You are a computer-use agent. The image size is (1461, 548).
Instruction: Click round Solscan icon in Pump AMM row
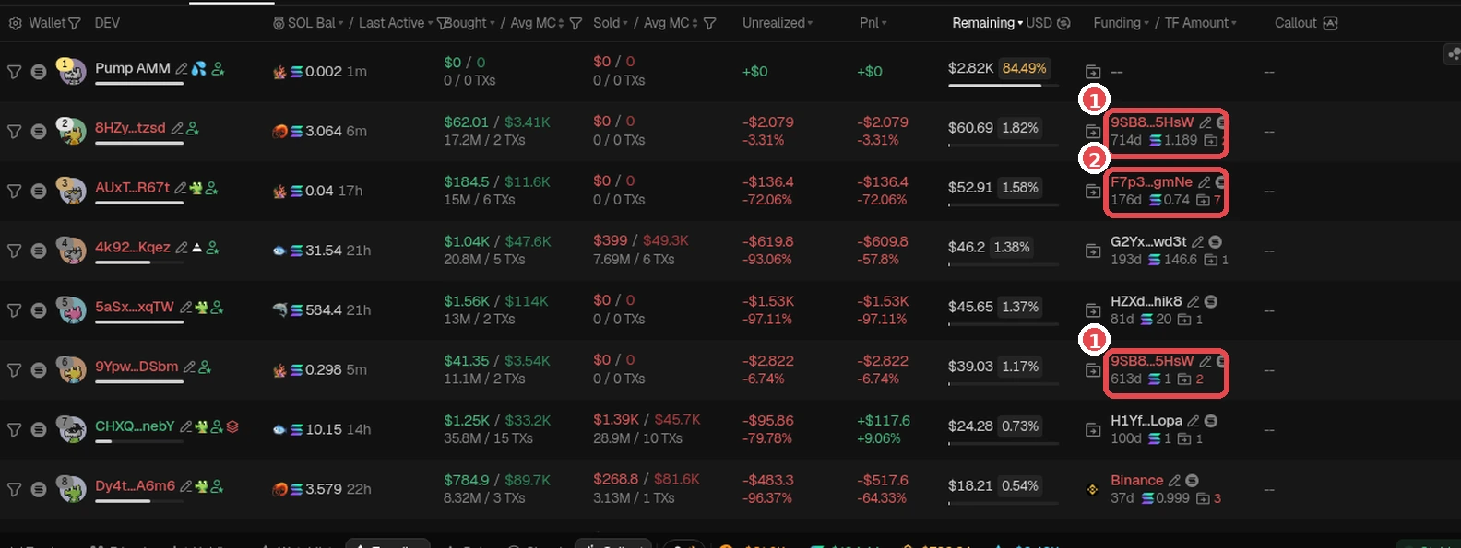pyautogui.click(x=39, y=72)
